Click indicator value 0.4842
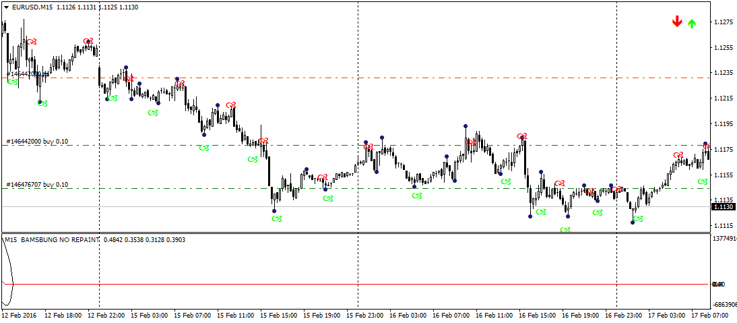Screen dimensions: 737x323 [x=113, y=240]
